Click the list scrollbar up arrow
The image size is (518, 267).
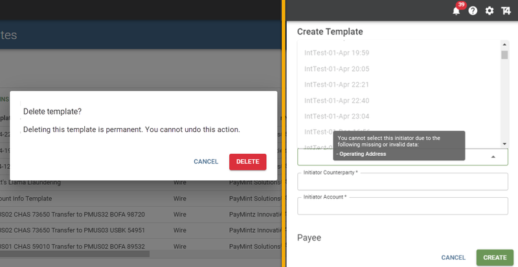[504, 45]
